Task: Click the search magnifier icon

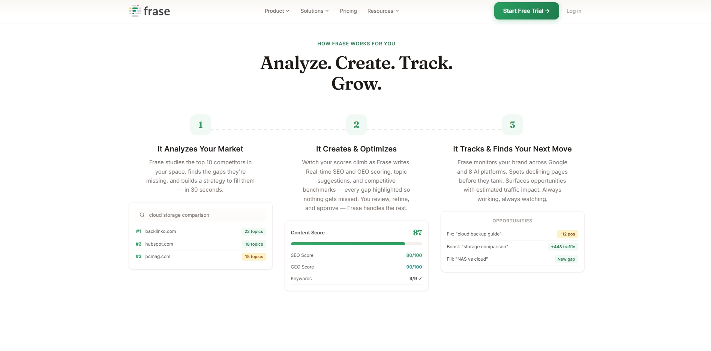Action: [142, 215]
